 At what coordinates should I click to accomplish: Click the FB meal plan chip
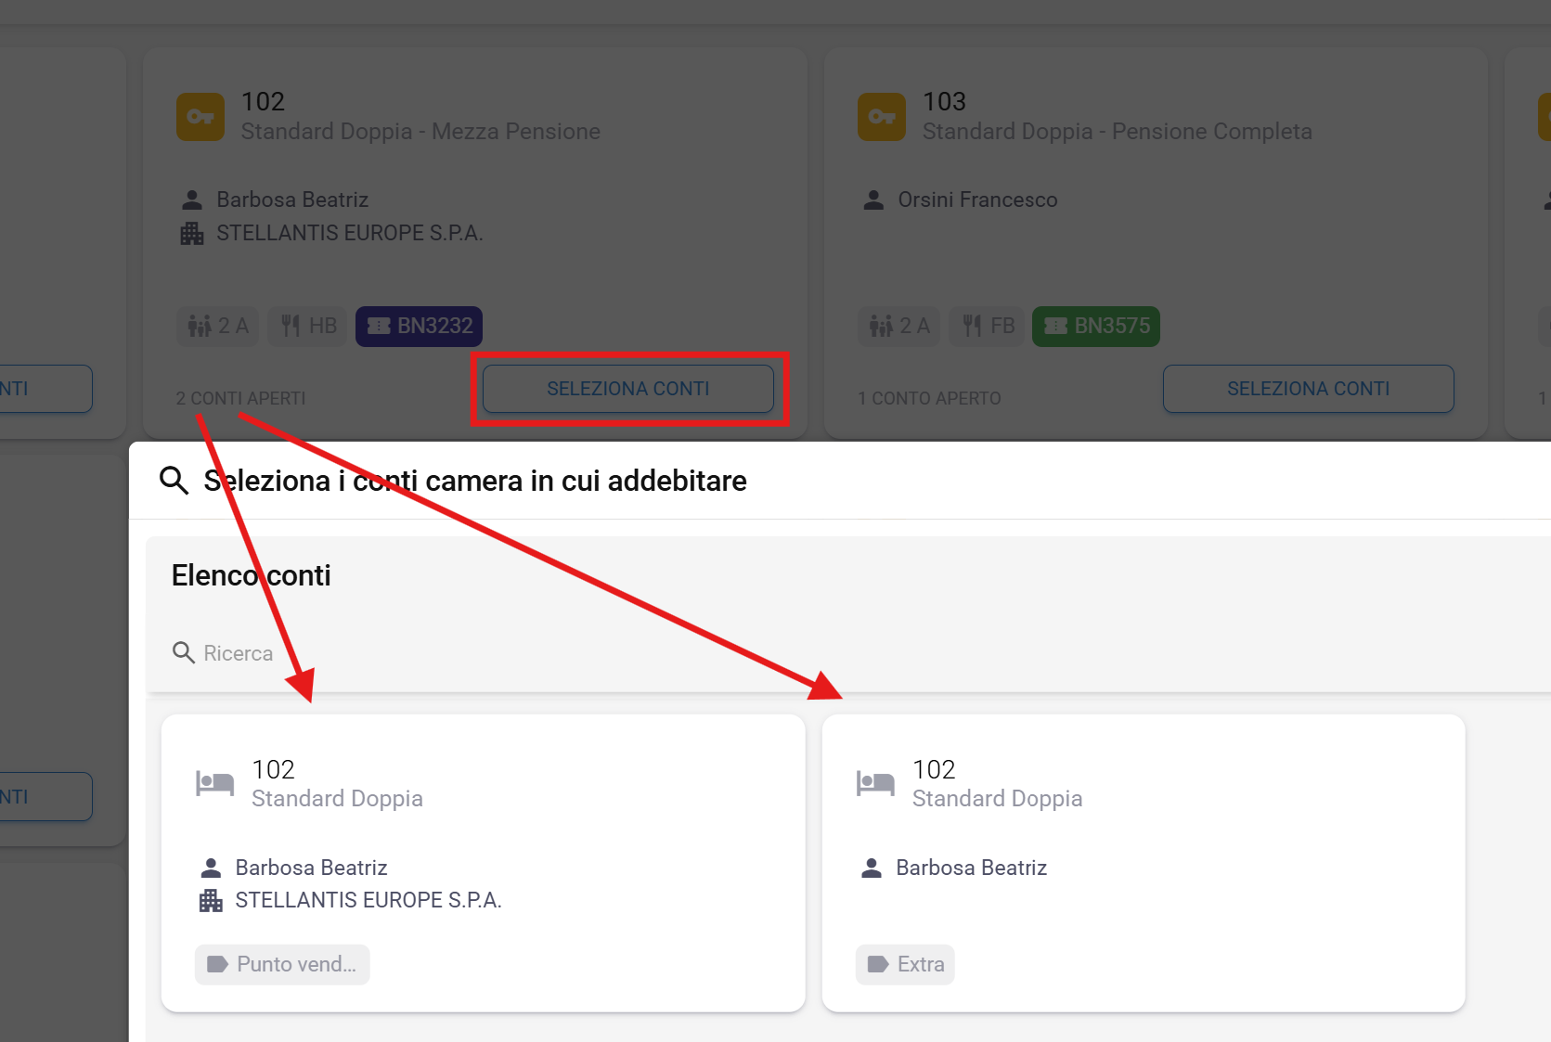pos(989,327)
